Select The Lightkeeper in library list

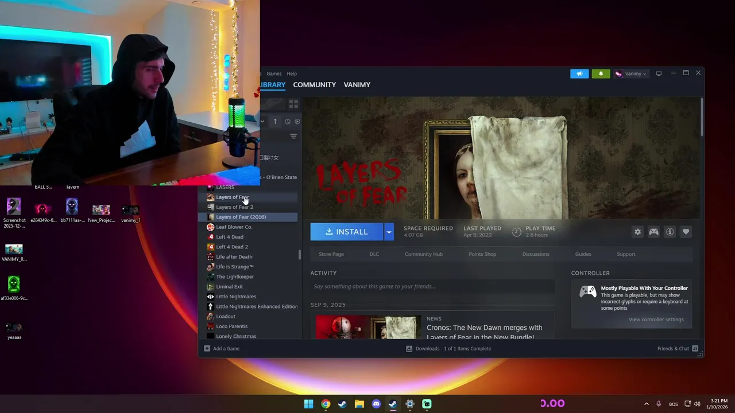click(235, 276)
